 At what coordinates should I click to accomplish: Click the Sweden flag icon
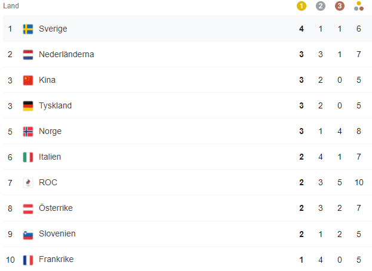28,29
